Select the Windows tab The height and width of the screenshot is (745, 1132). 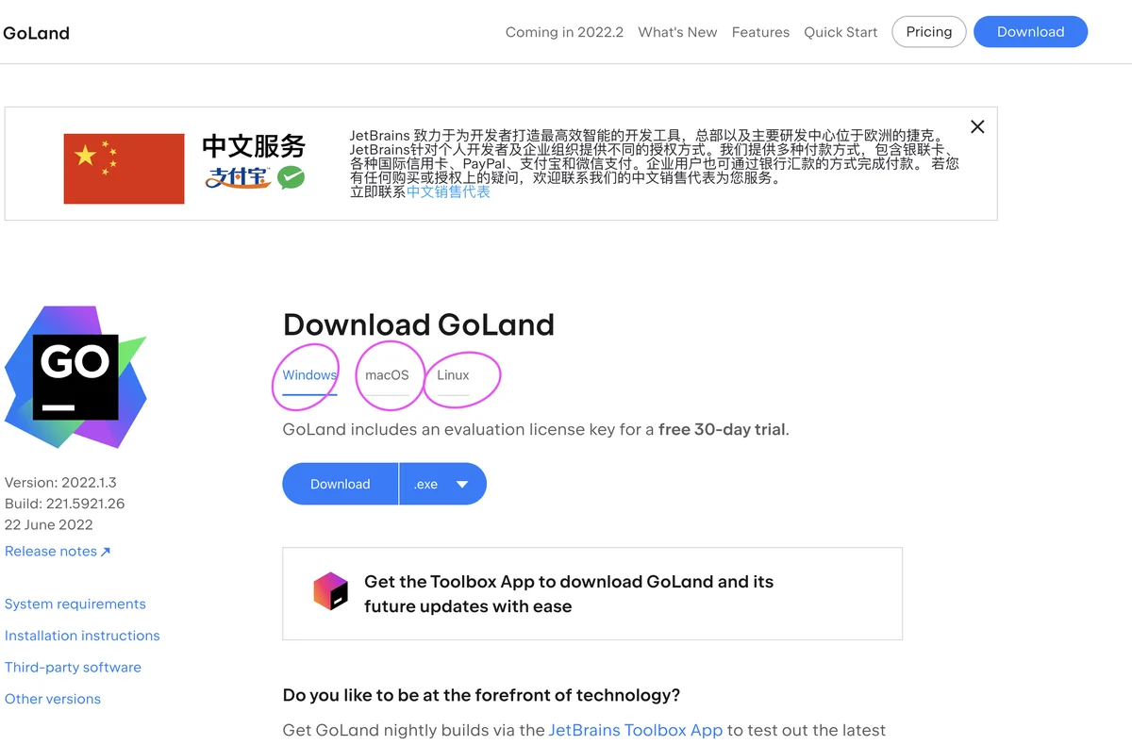click(x=309, y=375)
